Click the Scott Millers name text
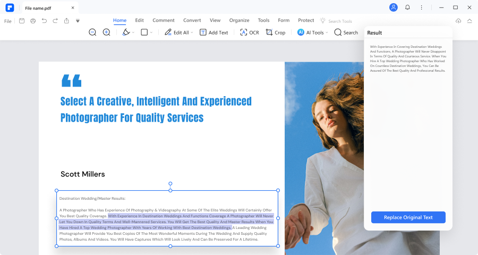 [83, 174]
